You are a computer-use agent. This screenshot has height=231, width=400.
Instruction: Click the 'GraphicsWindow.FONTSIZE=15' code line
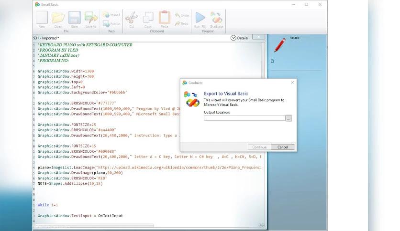tap(67, 146)
